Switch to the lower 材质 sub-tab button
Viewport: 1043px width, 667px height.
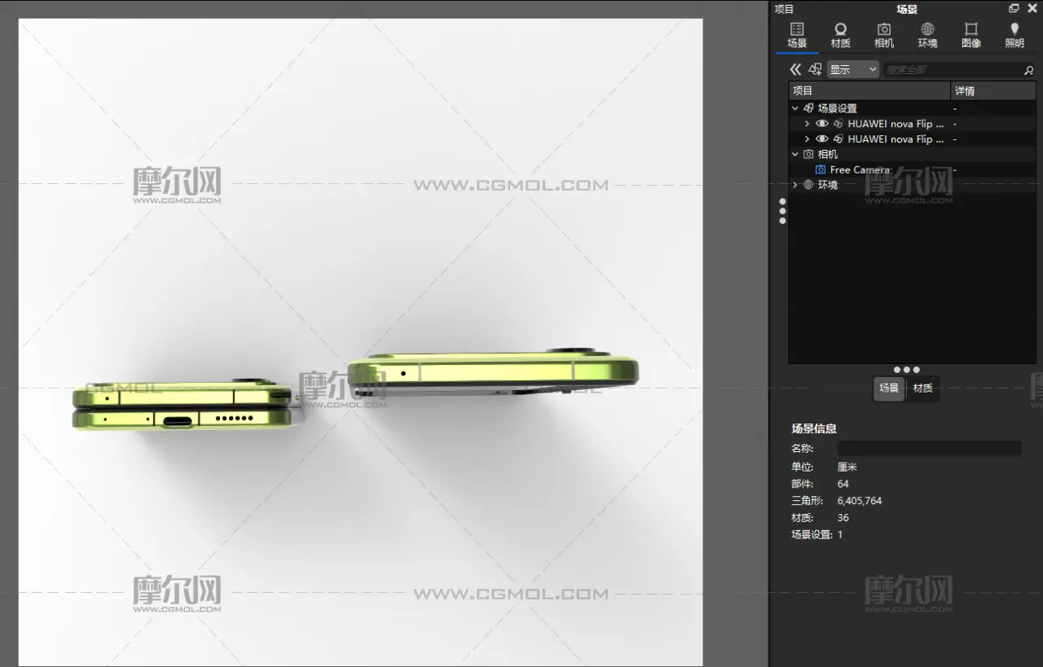click(x=922, y=388)
